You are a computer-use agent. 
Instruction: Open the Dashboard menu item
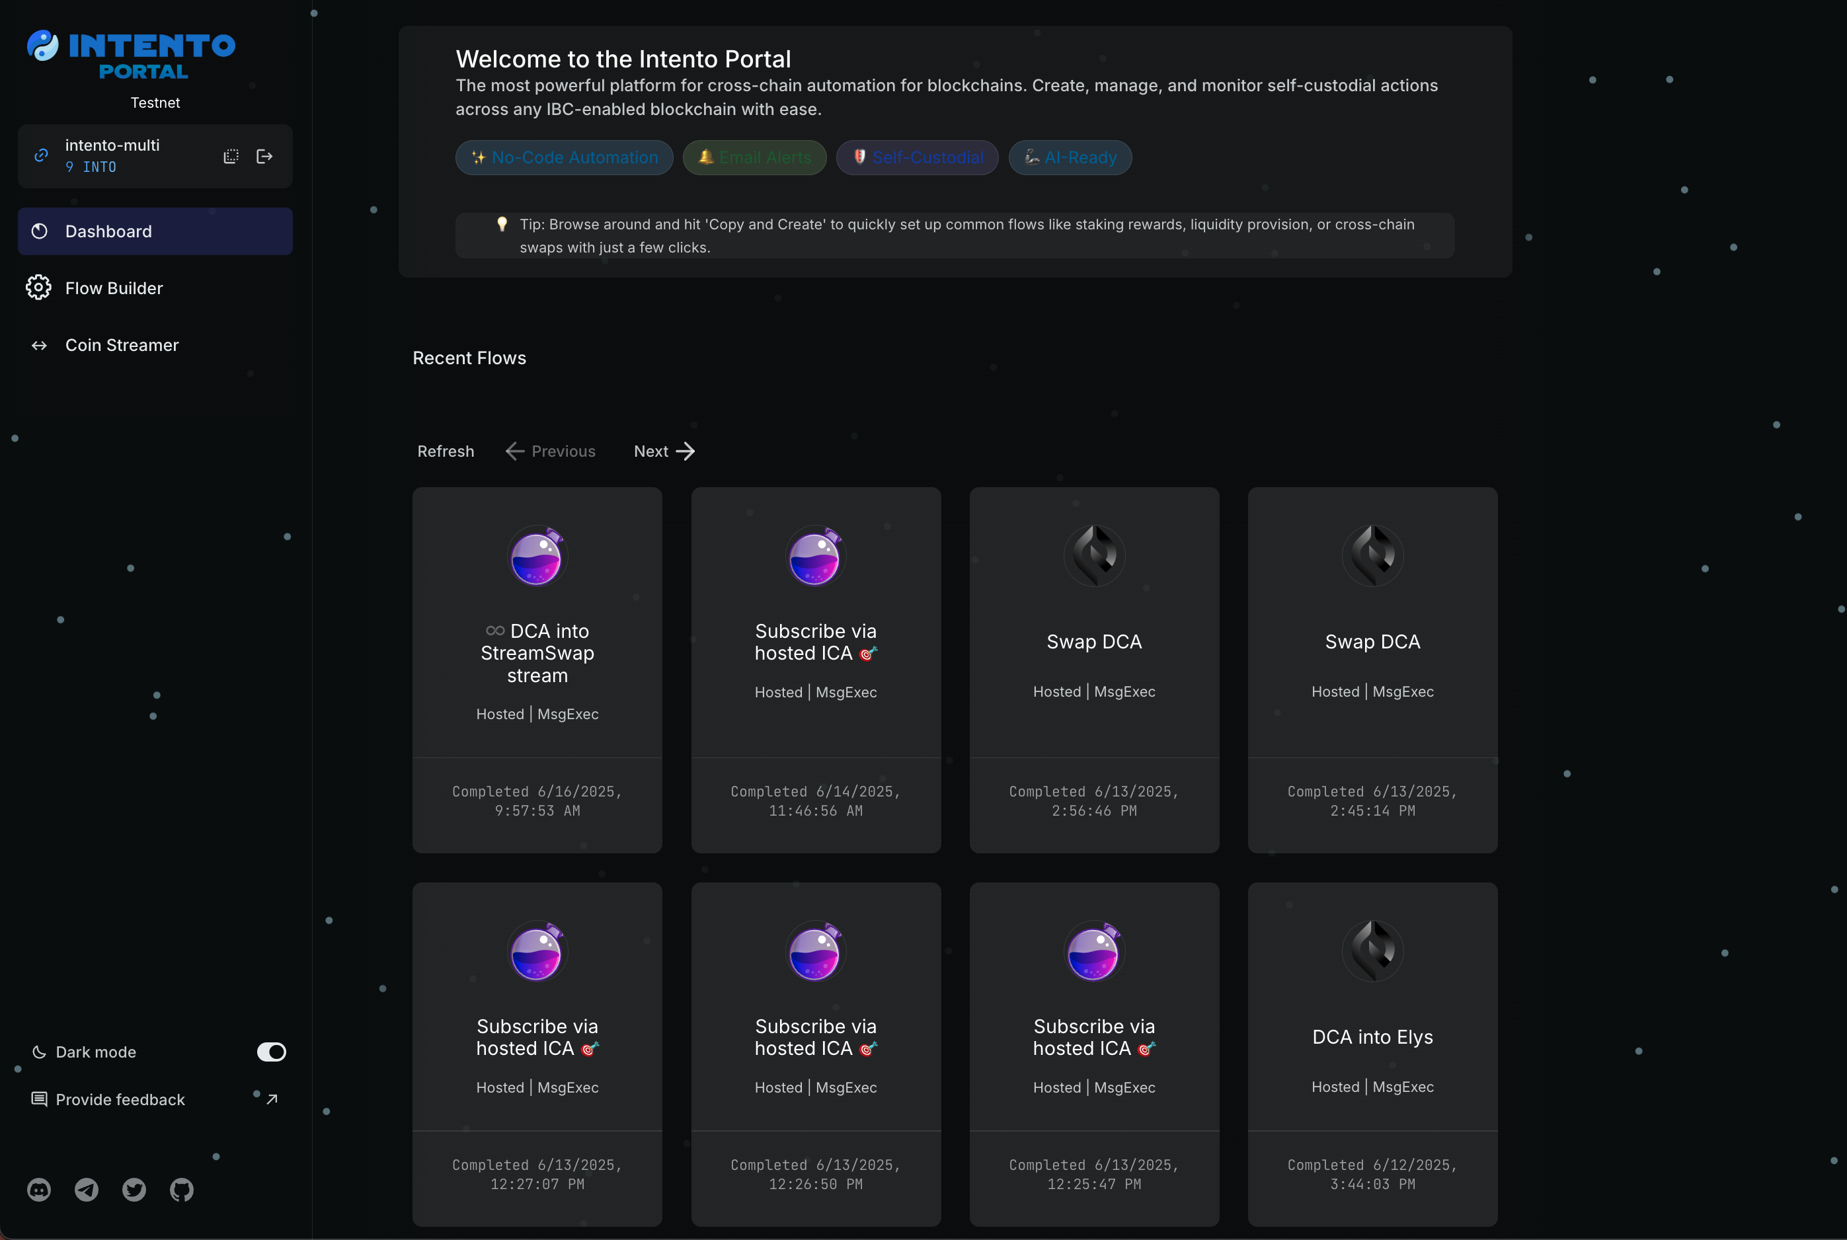click(x=155, y=232)
